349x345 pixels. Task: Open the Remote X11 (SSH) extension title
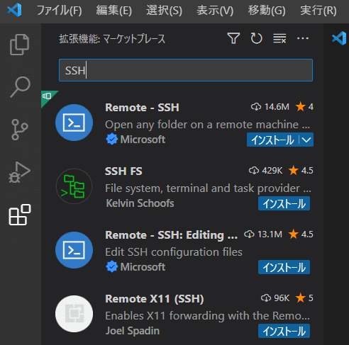click(x=155, y=299)
